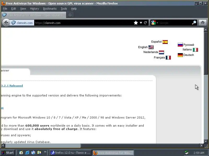Image resolution: width=209 pixels, height=156 pixels.
Task: Switch language to English
Action: [143, 47]
